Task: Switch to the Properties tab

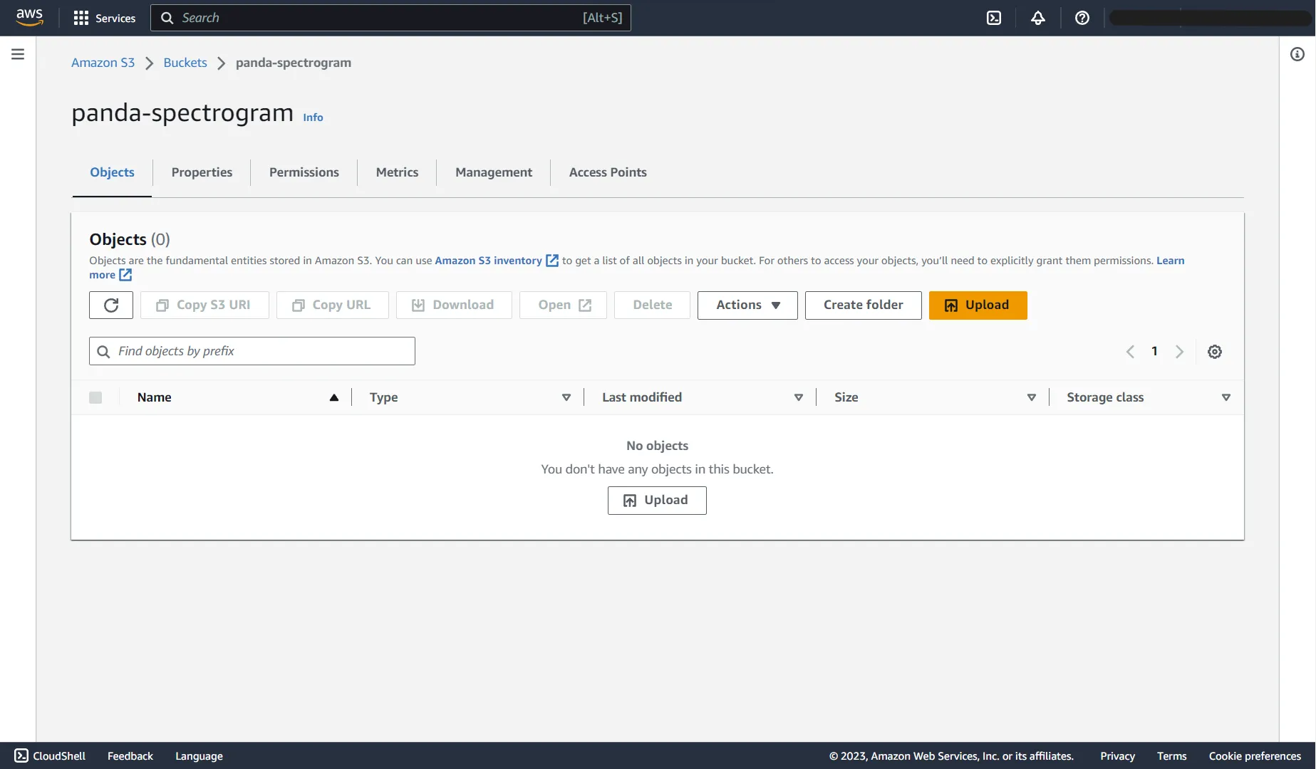Action: pos(202,172)
